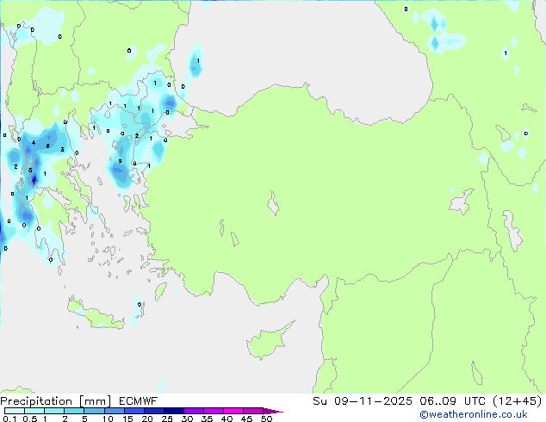Click the 0.5–1 mm legend swatch
546x422 pixels.
(34, 411)
